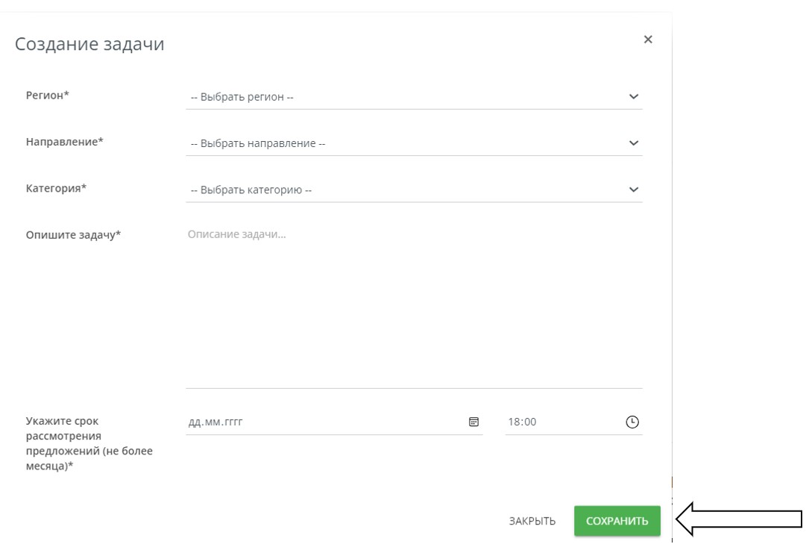Expand the direction dropdown chevron arrow
The height and width of the screenshot is (556, 812).
pyautogui.click(x=633, y=143)
